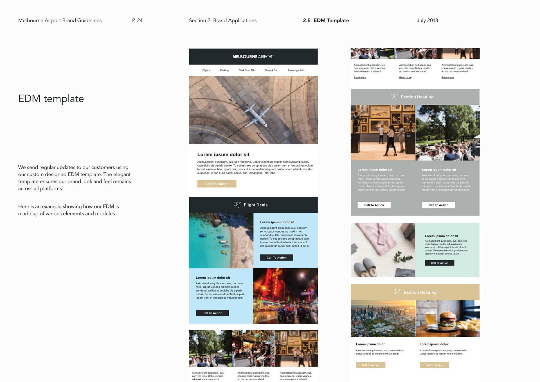Click the airplane icon in the gold Section Heading
Viewport: 540px width, 382px height.
(x=397, y=292)
